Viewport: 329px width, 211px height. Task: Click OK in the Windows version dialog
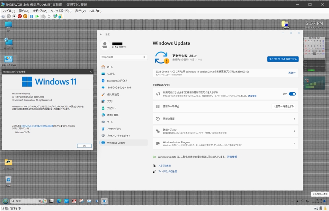(x=84, y=146)
